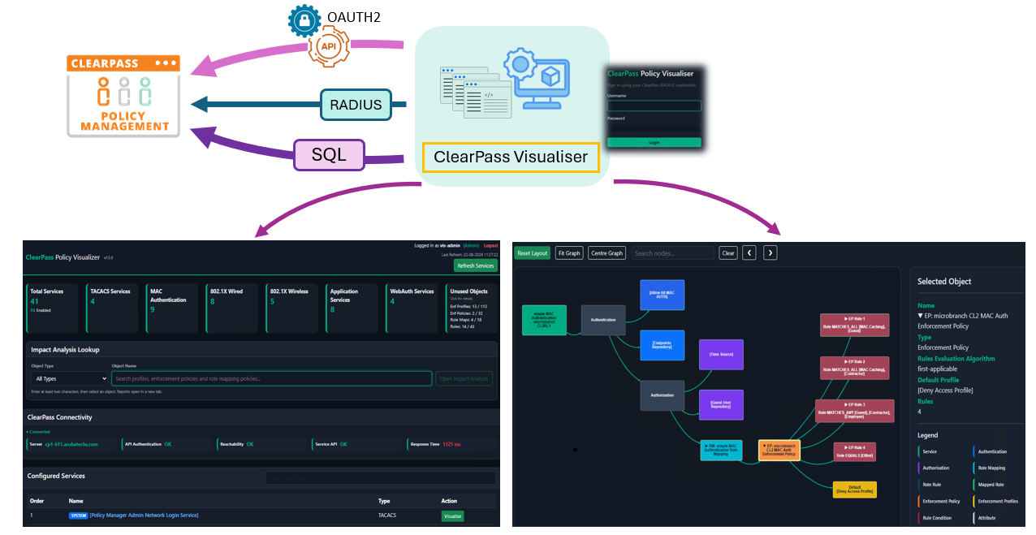Click the Centre Graph button
1036x535 pixels.
tap(606, 252)
